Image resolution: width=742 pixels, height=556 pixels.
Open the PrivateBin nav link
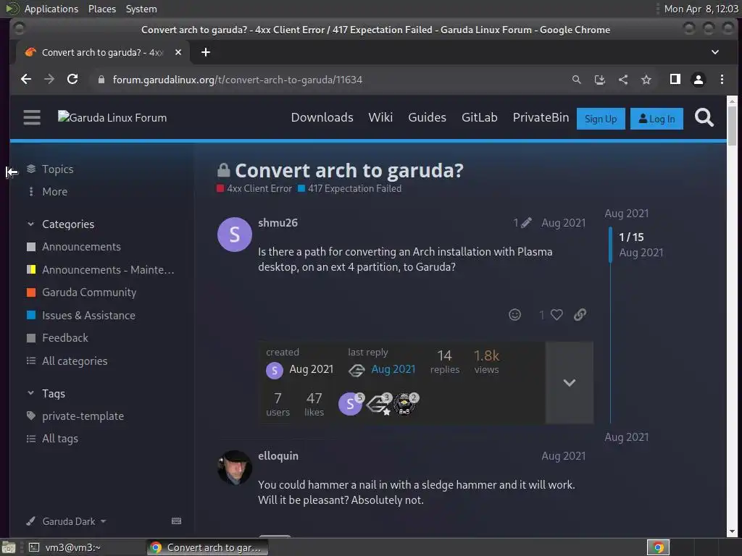[x=541, y=117]
